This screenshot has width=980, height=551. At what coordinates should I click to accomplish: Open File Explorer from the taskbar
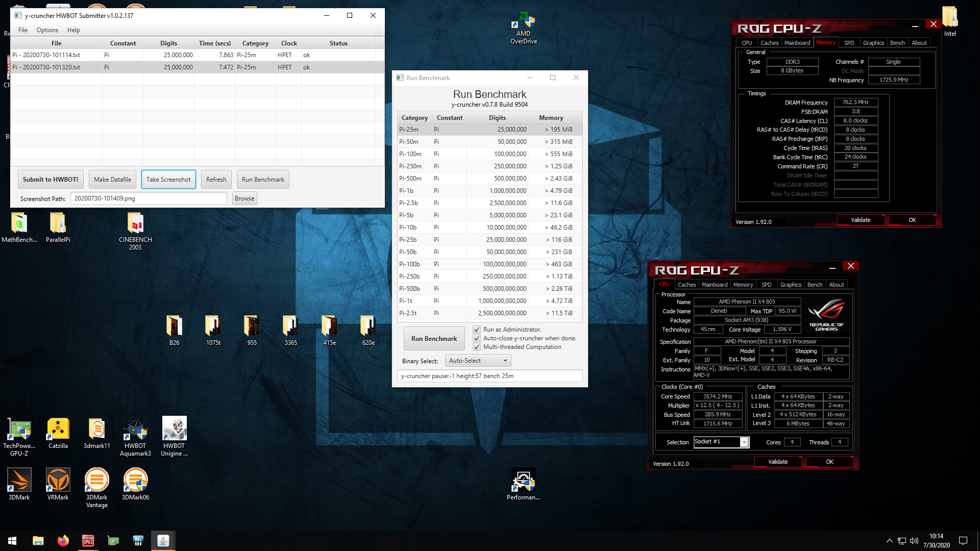click(38, 541)
